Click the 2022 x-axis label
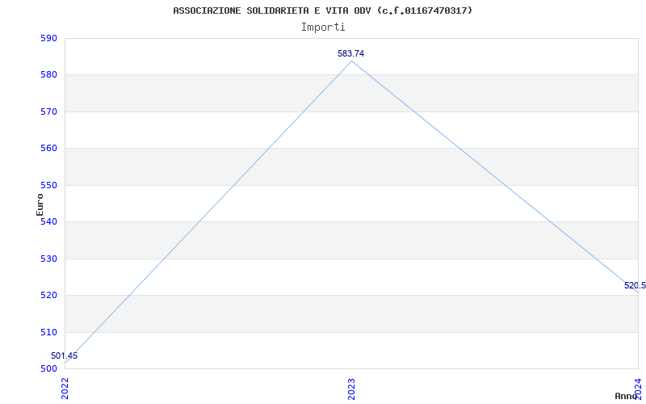The width and height of the screenshot is (646, 404). pyautogui.click(x=65, y=389)
